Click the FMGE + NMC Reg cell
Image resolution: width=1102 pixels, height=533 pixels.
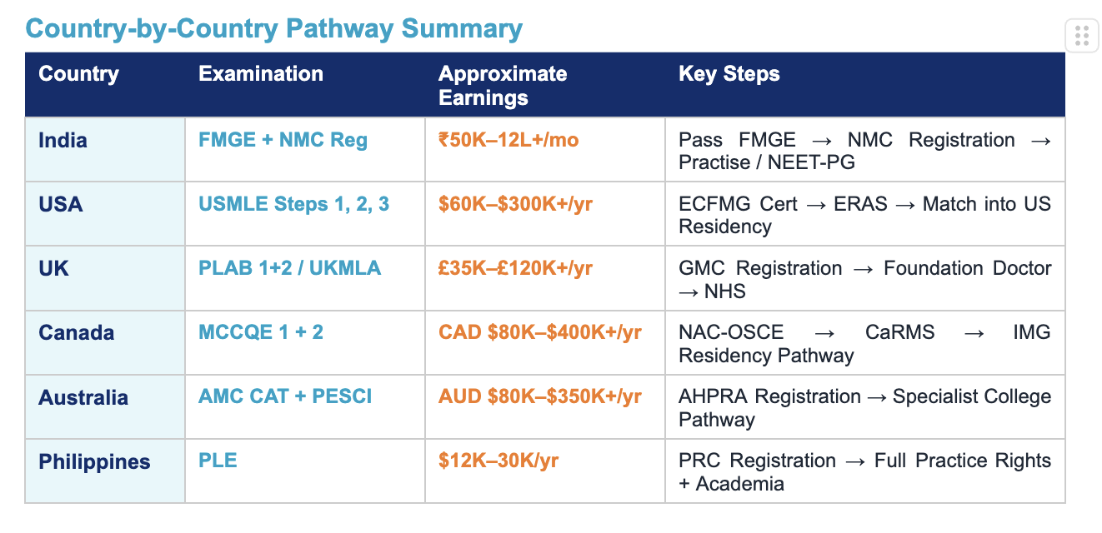283,140
